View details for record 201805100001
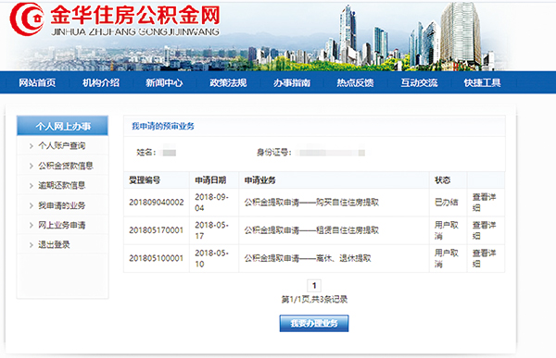This screenshot has width=556, height=358. (x=484, y=258)
